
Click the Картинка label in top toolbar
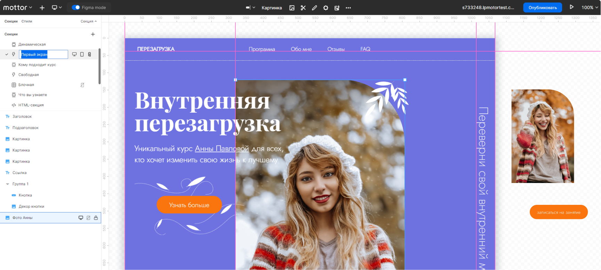click(272, 8)
